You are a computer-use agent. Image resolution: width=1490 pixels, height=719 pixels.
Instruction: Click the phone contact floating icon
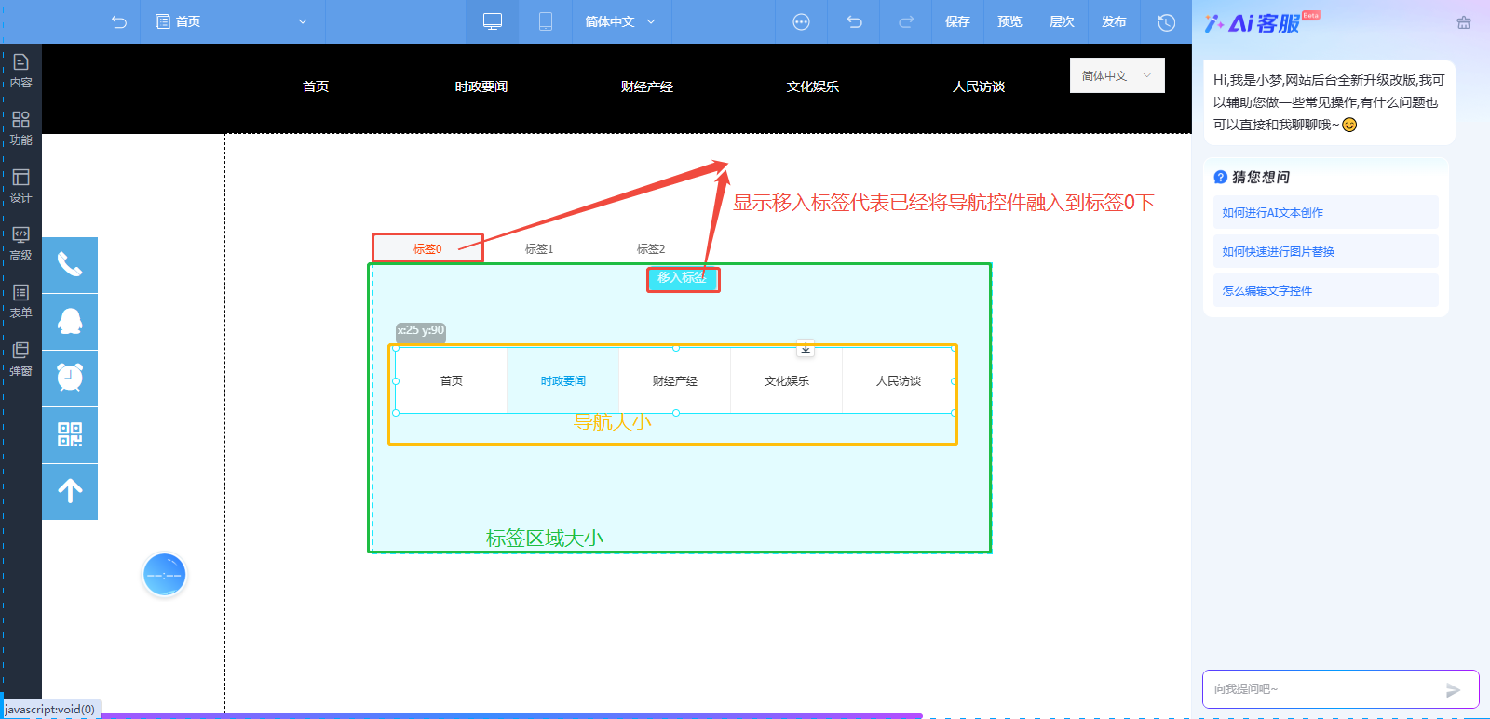click(x=70, y=265)
